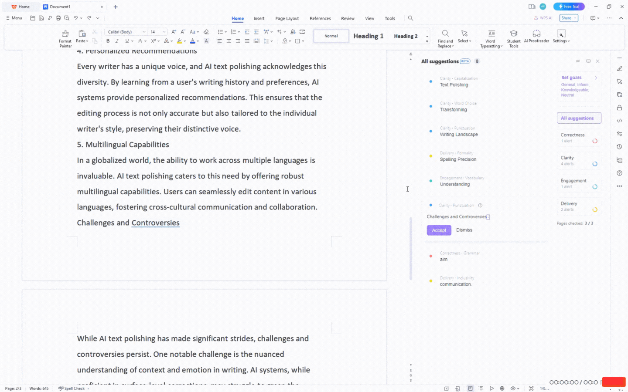Open the ribbon search magnifier

[x=410, y=18]
